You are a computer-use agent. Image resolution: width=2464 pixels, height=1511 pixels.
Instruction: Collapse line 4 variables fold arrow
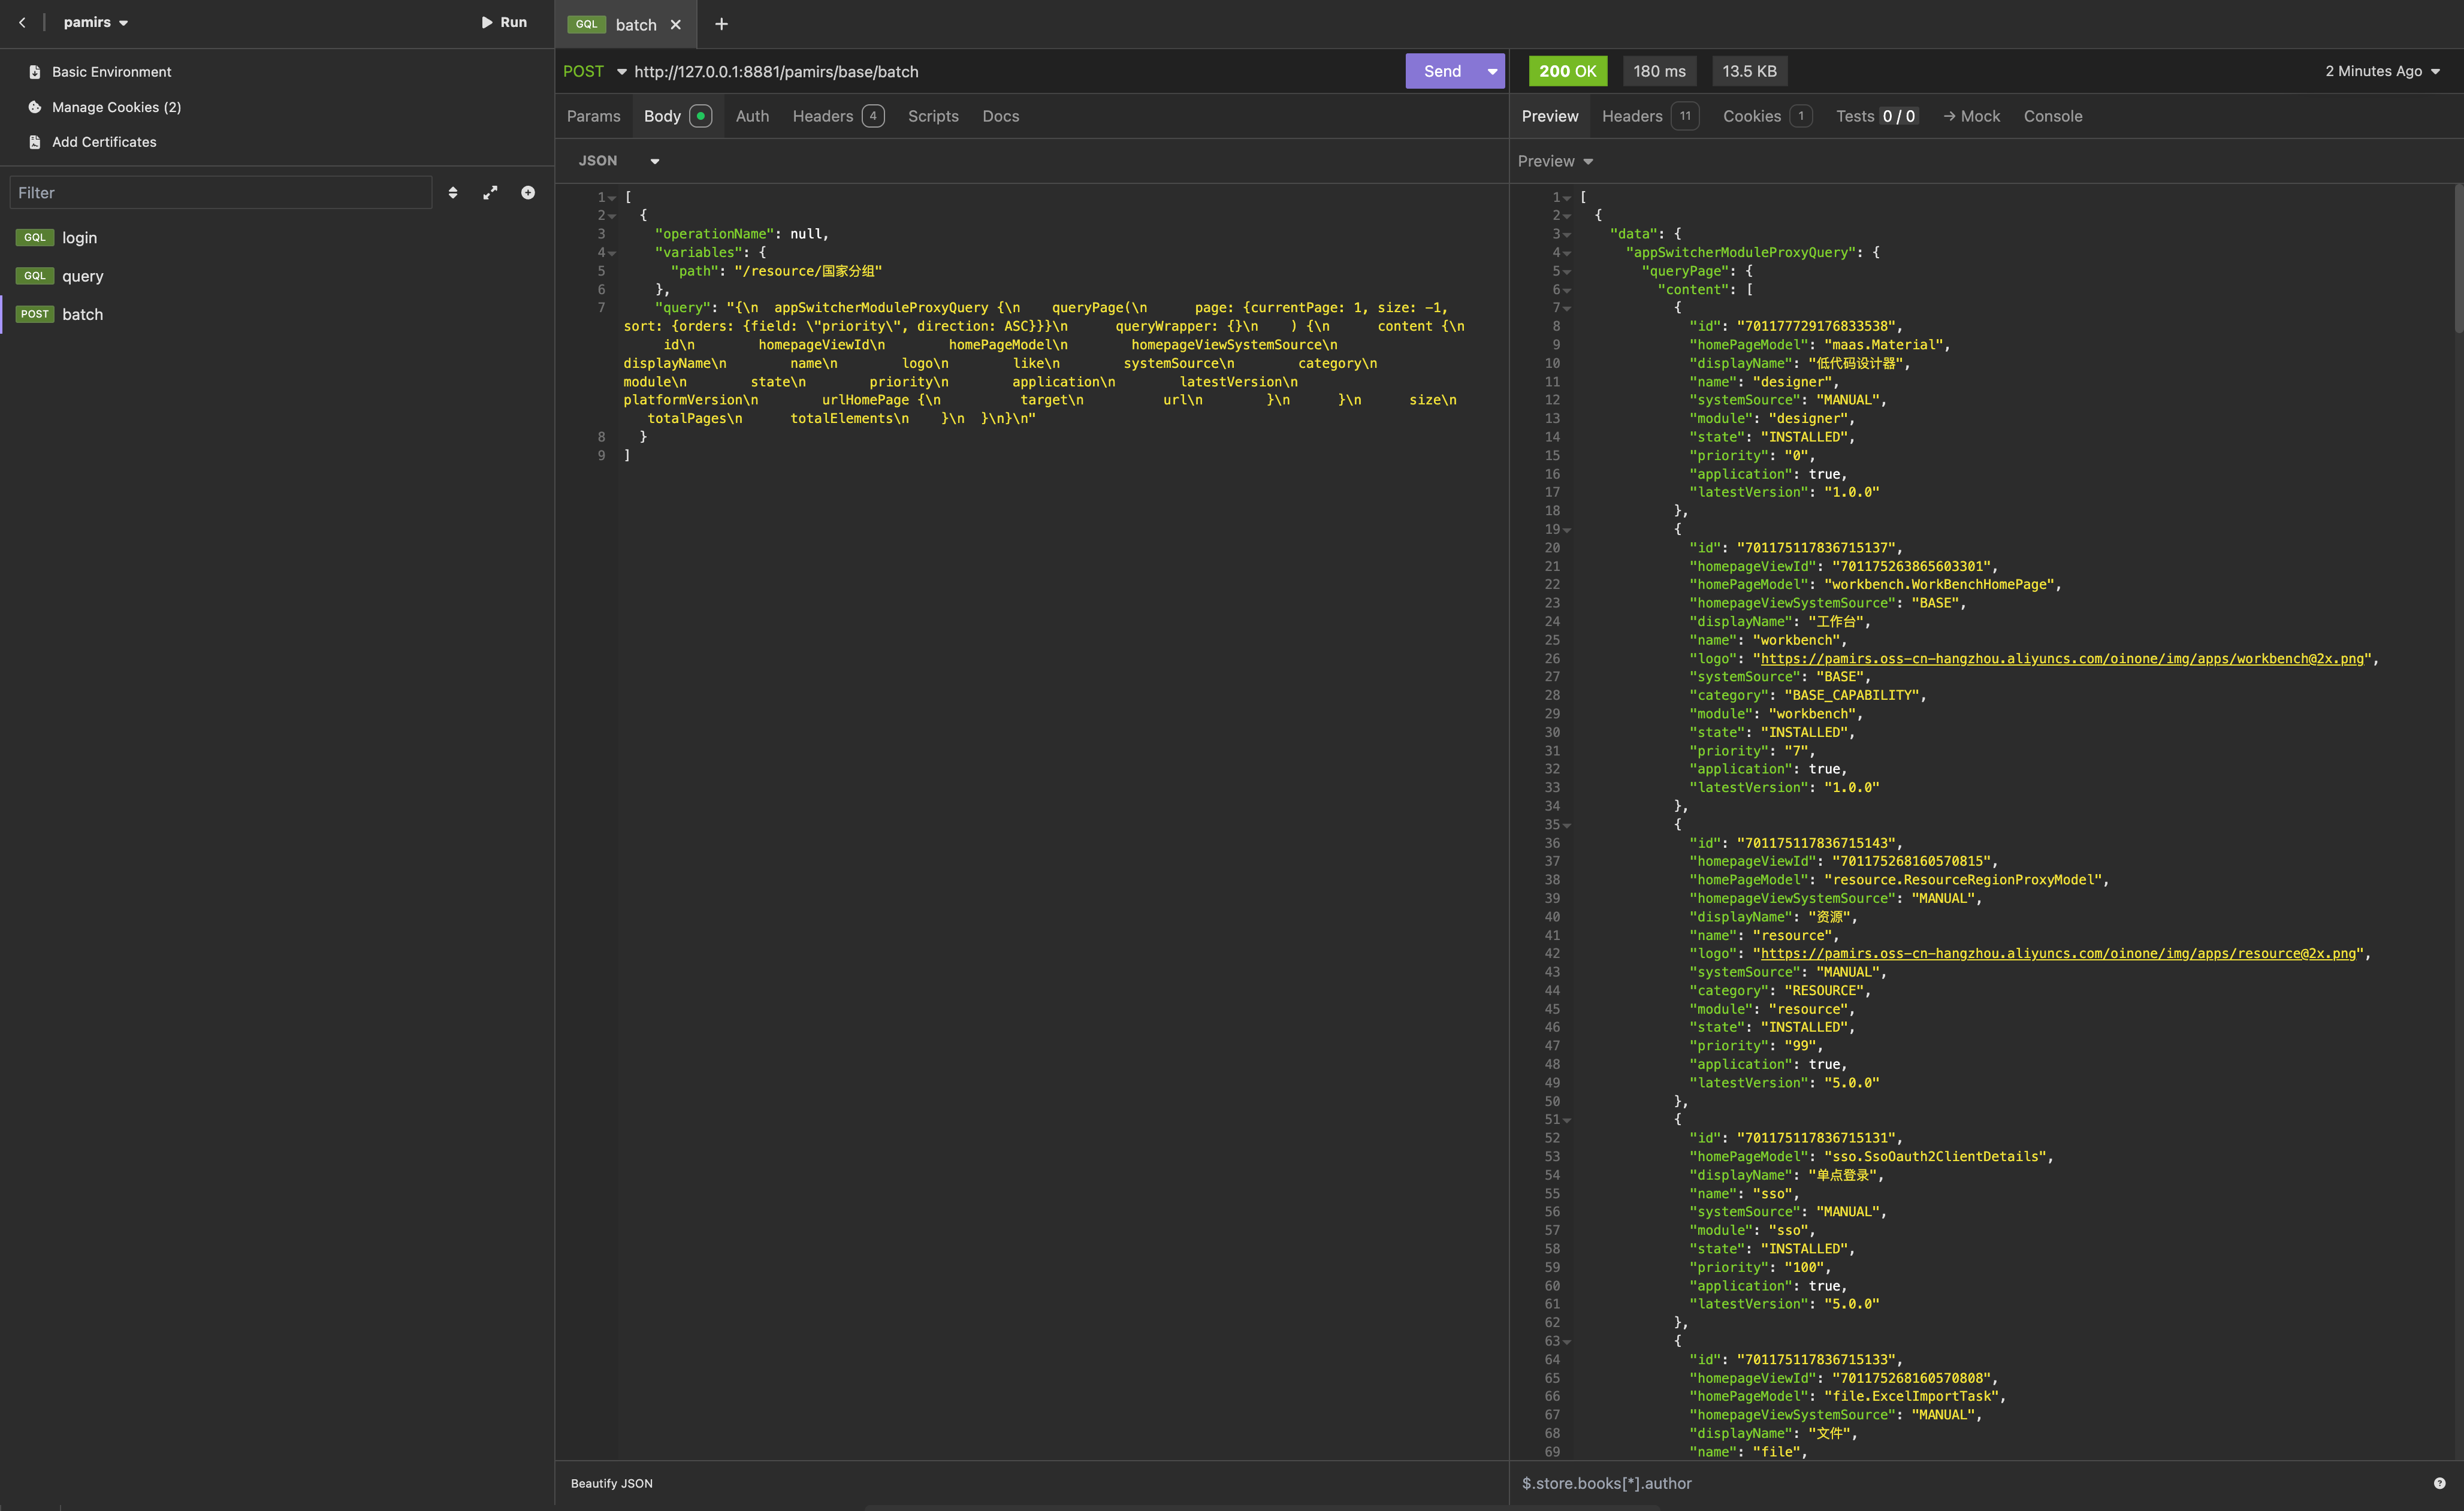[x=612, y=253]
